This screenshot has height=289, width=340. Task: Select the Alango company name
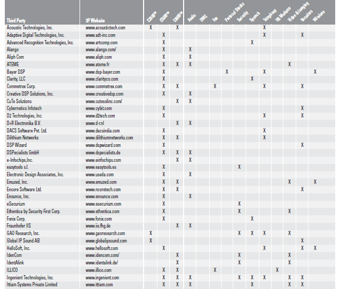coord(13,50)
